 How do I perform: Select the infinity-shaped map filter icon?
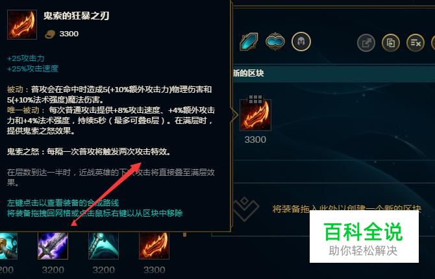(275, 42)
